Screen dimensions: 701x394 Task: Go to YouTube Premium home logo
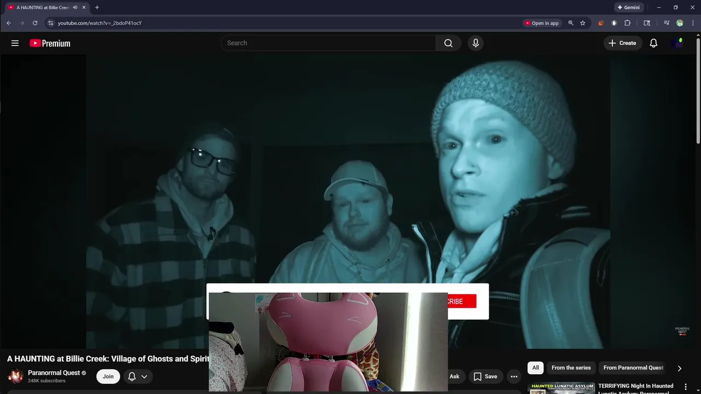click(50, 43)
